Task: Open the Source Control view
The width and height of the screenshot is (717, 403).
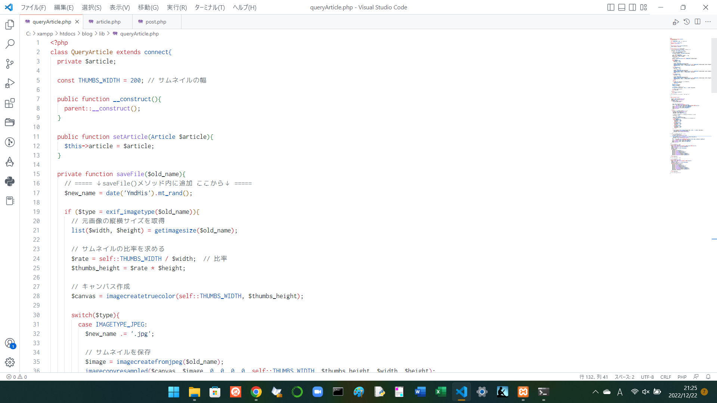Action: pos(10,64)
